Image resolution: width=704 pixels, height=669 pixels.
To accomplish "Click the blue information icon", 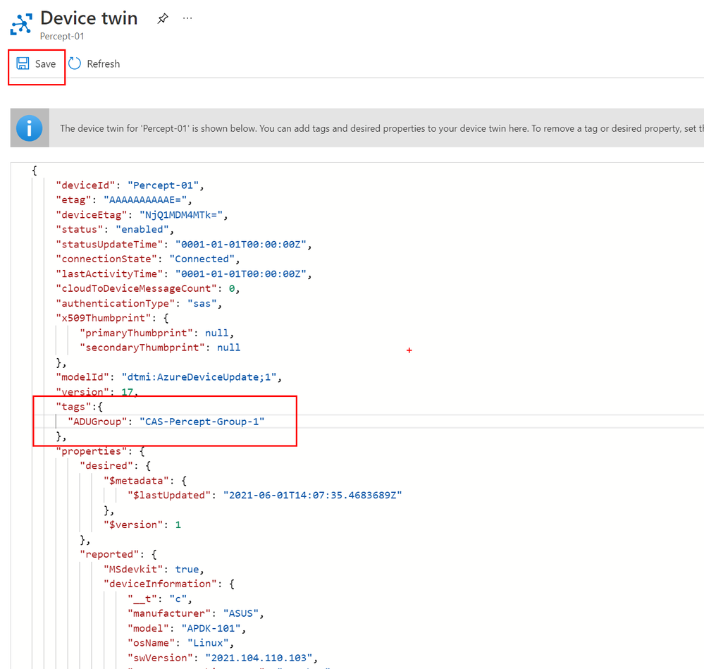I will [x=29, y=128].
